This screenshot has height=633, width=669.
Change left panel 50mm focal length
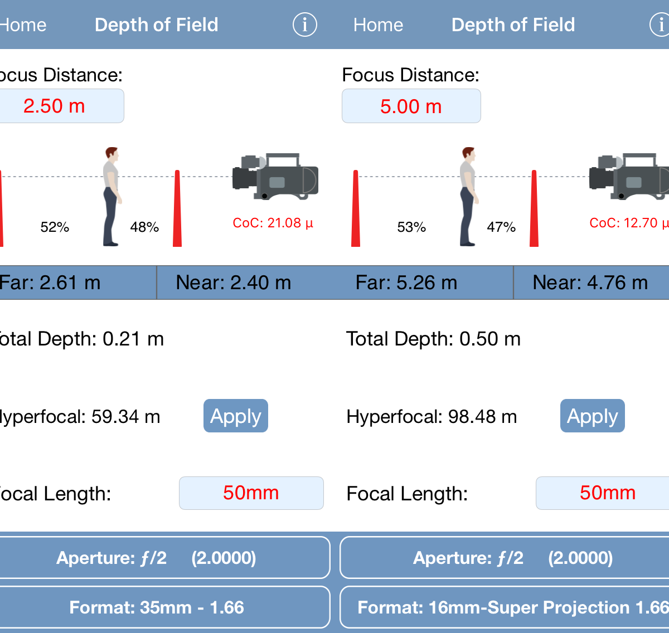click(x=251, y=493)
